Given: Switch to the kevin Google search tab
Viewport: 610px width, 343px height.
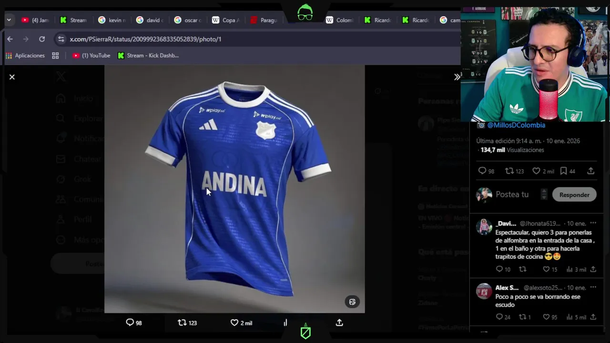Looking at the screenshot, I should click(x=112, y=20).
